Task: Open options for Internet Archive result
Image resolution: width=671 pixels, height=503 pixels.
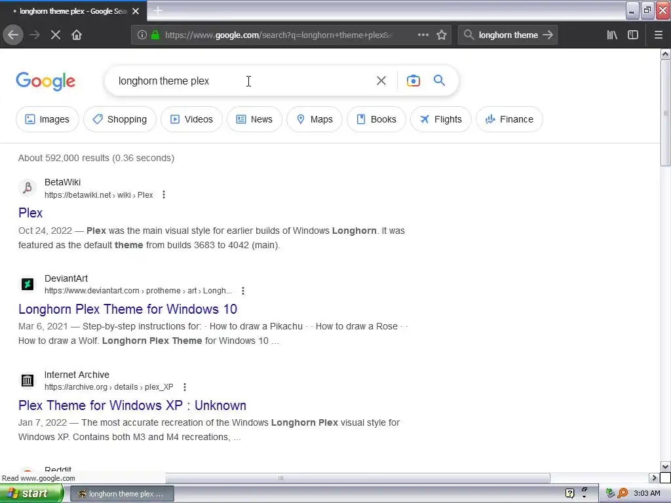Action: [x=184, y=387]
